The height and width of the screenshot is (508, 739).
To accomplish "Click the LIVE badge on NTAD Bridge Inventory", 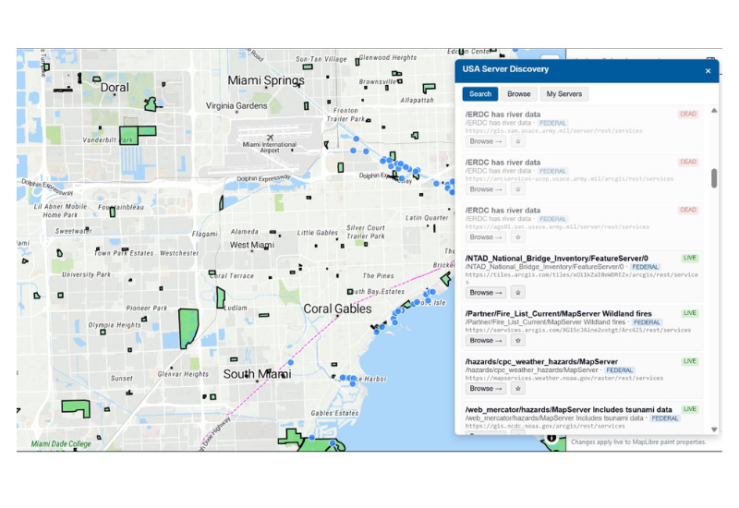I will pos(690,259).
